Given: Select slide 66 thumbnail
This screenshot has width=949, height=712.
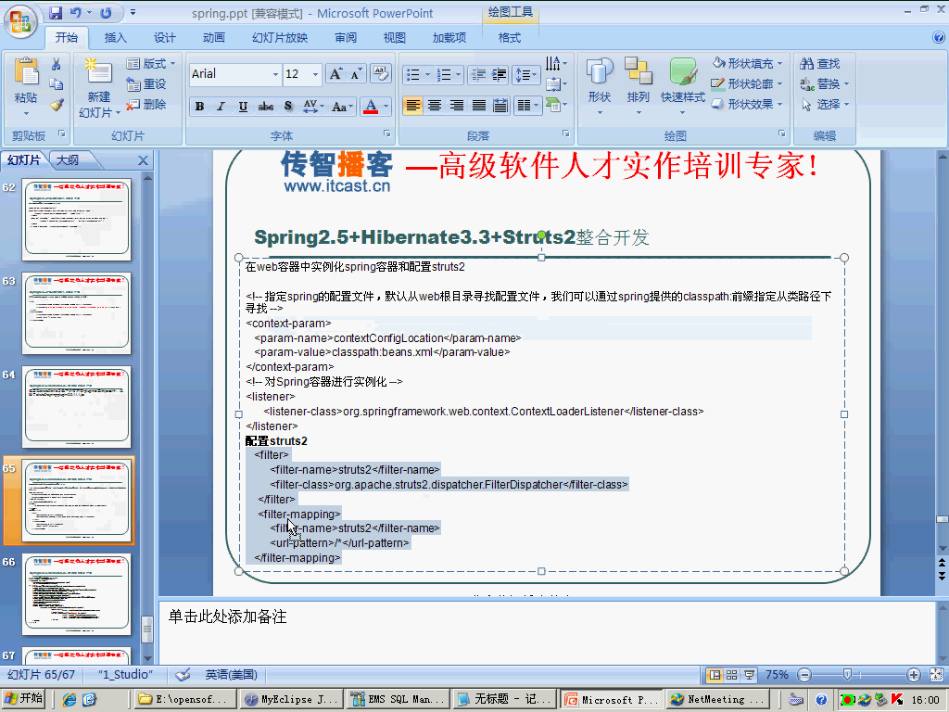Looking at the screenshot, I should pos(76,594).
